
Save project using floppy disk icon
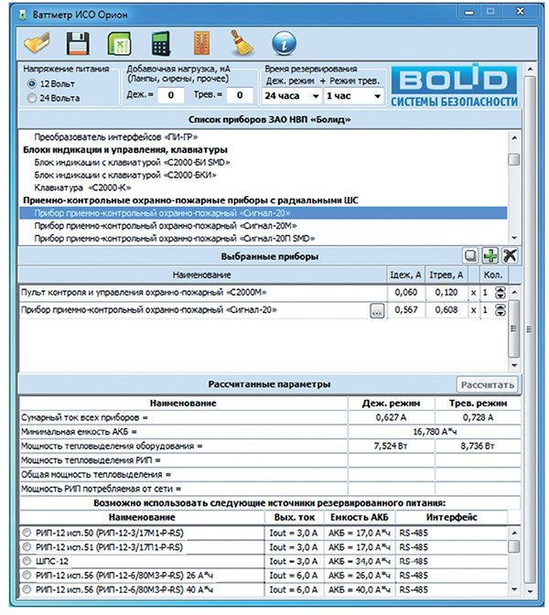coord(78,43)
